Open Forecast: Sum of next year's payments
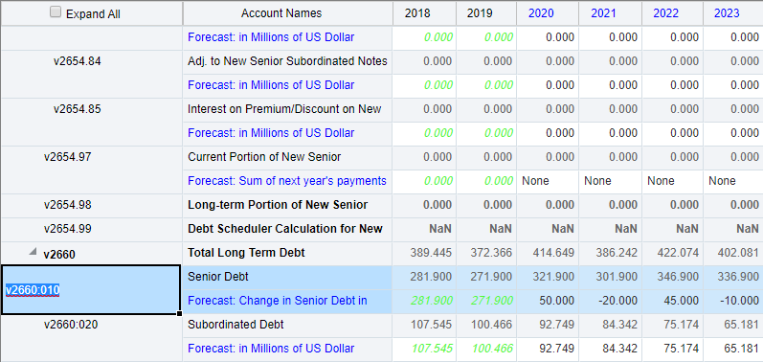Image resolution: width=763 pixels, height=362 pixels. (x=287, y=181)
